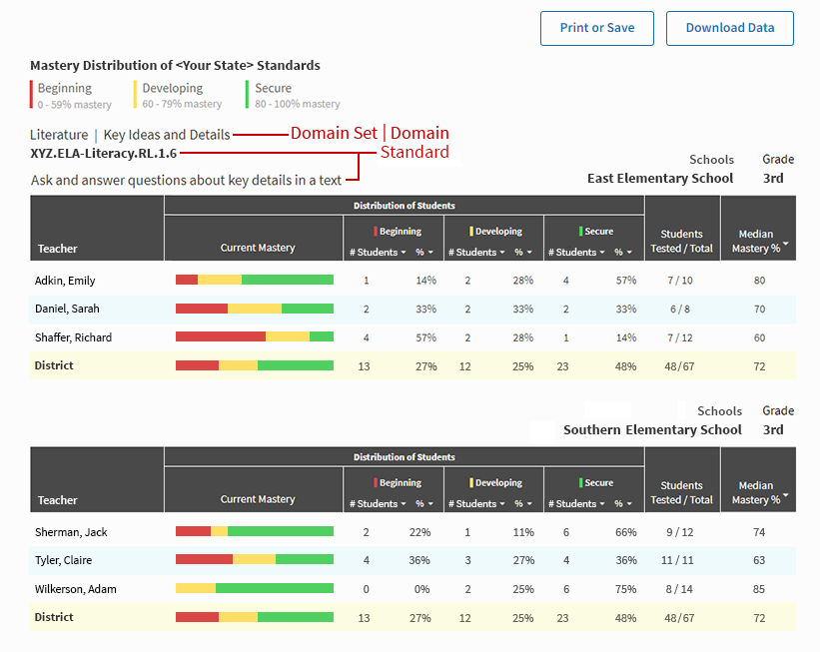820x652 pixels.
Task: Click East Elementary Current Mastery header
Action: (258, 248)
